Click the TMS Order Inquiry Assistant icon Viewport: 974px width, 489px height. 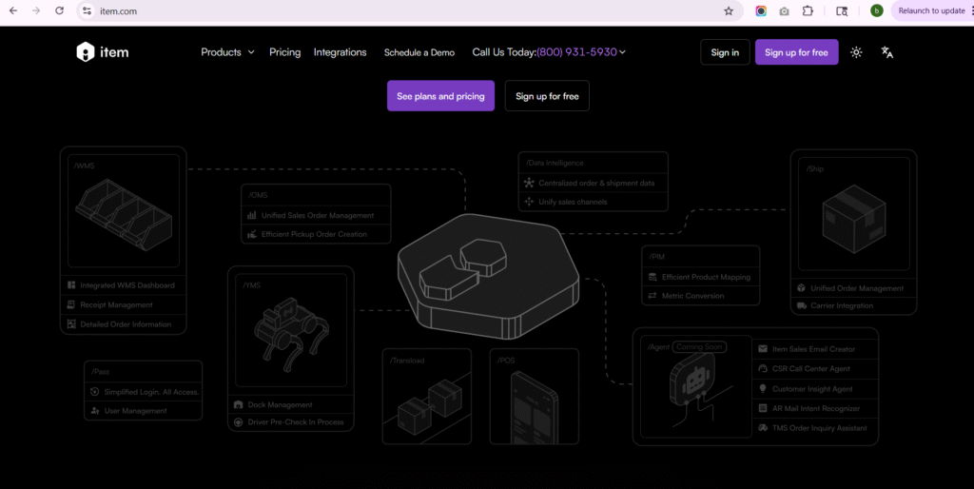click(763, 427)
